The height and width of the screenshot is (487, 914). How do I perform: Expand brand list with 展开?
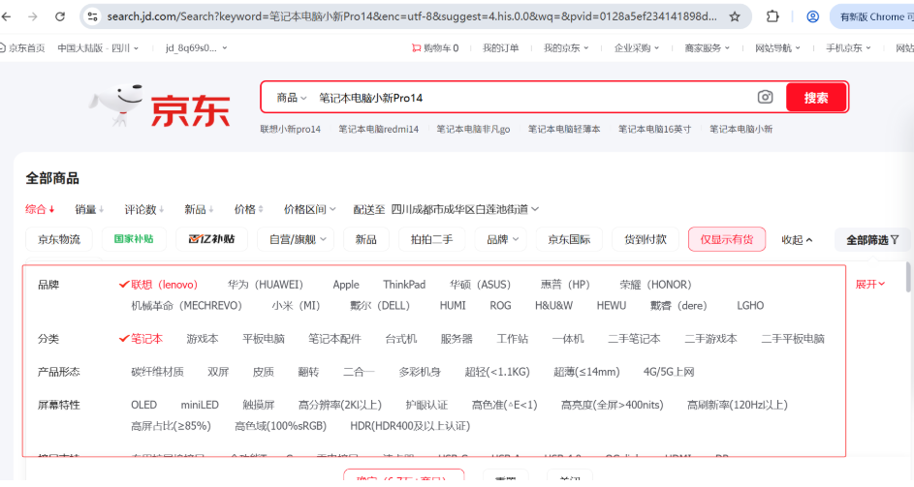869,284
